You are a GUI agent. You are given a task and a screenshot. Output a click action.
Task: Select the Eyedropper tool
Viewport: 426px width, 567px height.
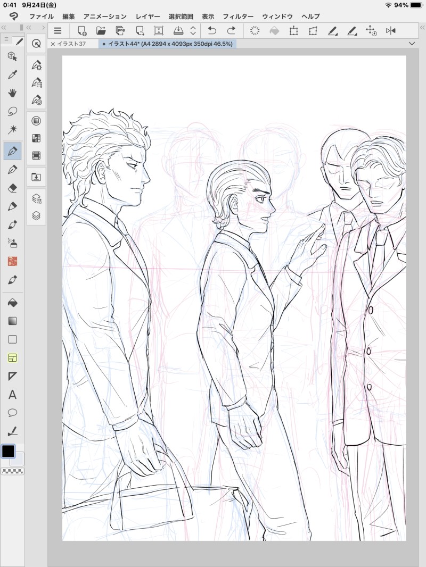click(12, 75)
